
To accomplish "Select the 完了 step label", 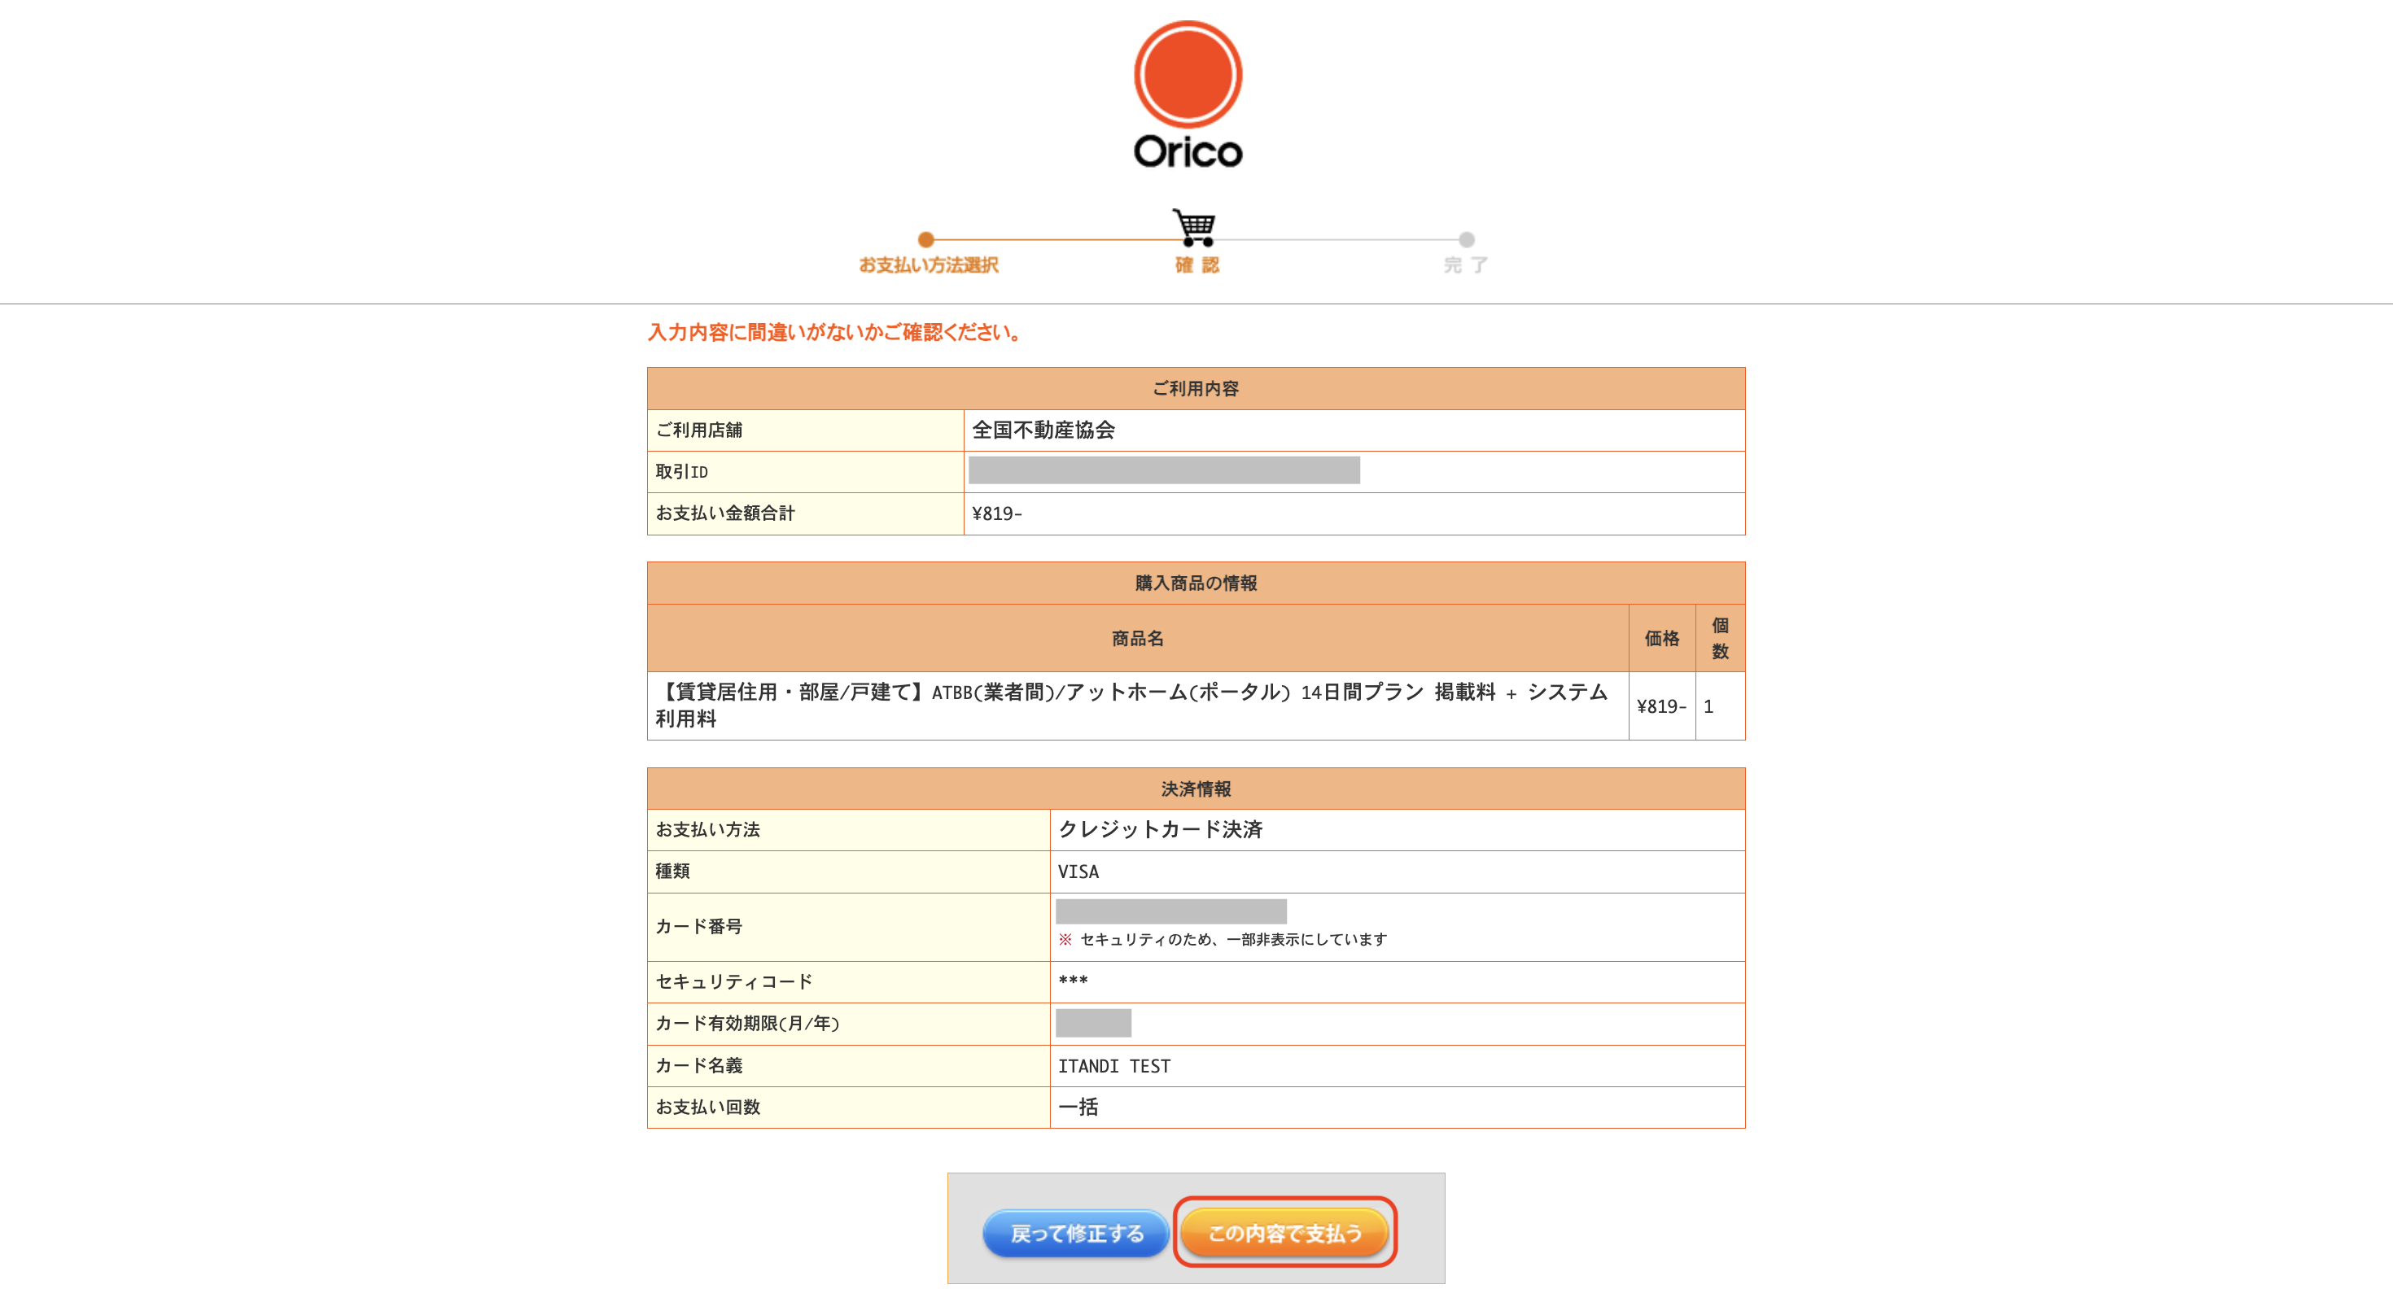I will tap(1466, 265).
